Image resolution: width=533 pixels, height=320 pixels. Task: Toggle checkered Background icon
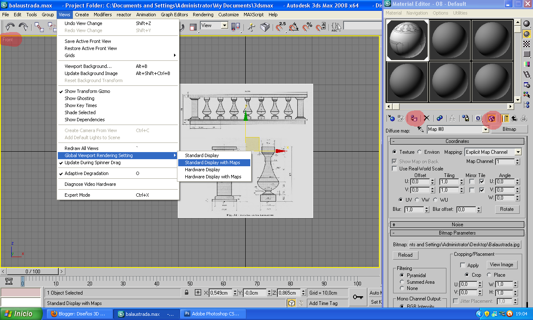tap(527, 44)
